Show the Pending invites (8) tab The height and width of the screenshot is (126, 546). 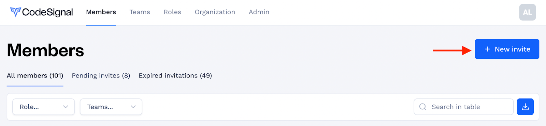click(101, 75)
